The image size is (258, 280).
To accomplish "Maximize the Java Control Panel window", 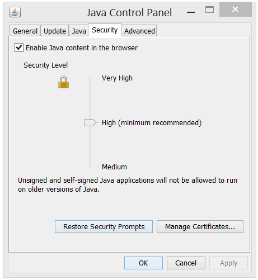I will (209, 10).
